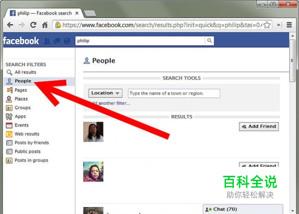Open a new browser tab

point(90,13)
